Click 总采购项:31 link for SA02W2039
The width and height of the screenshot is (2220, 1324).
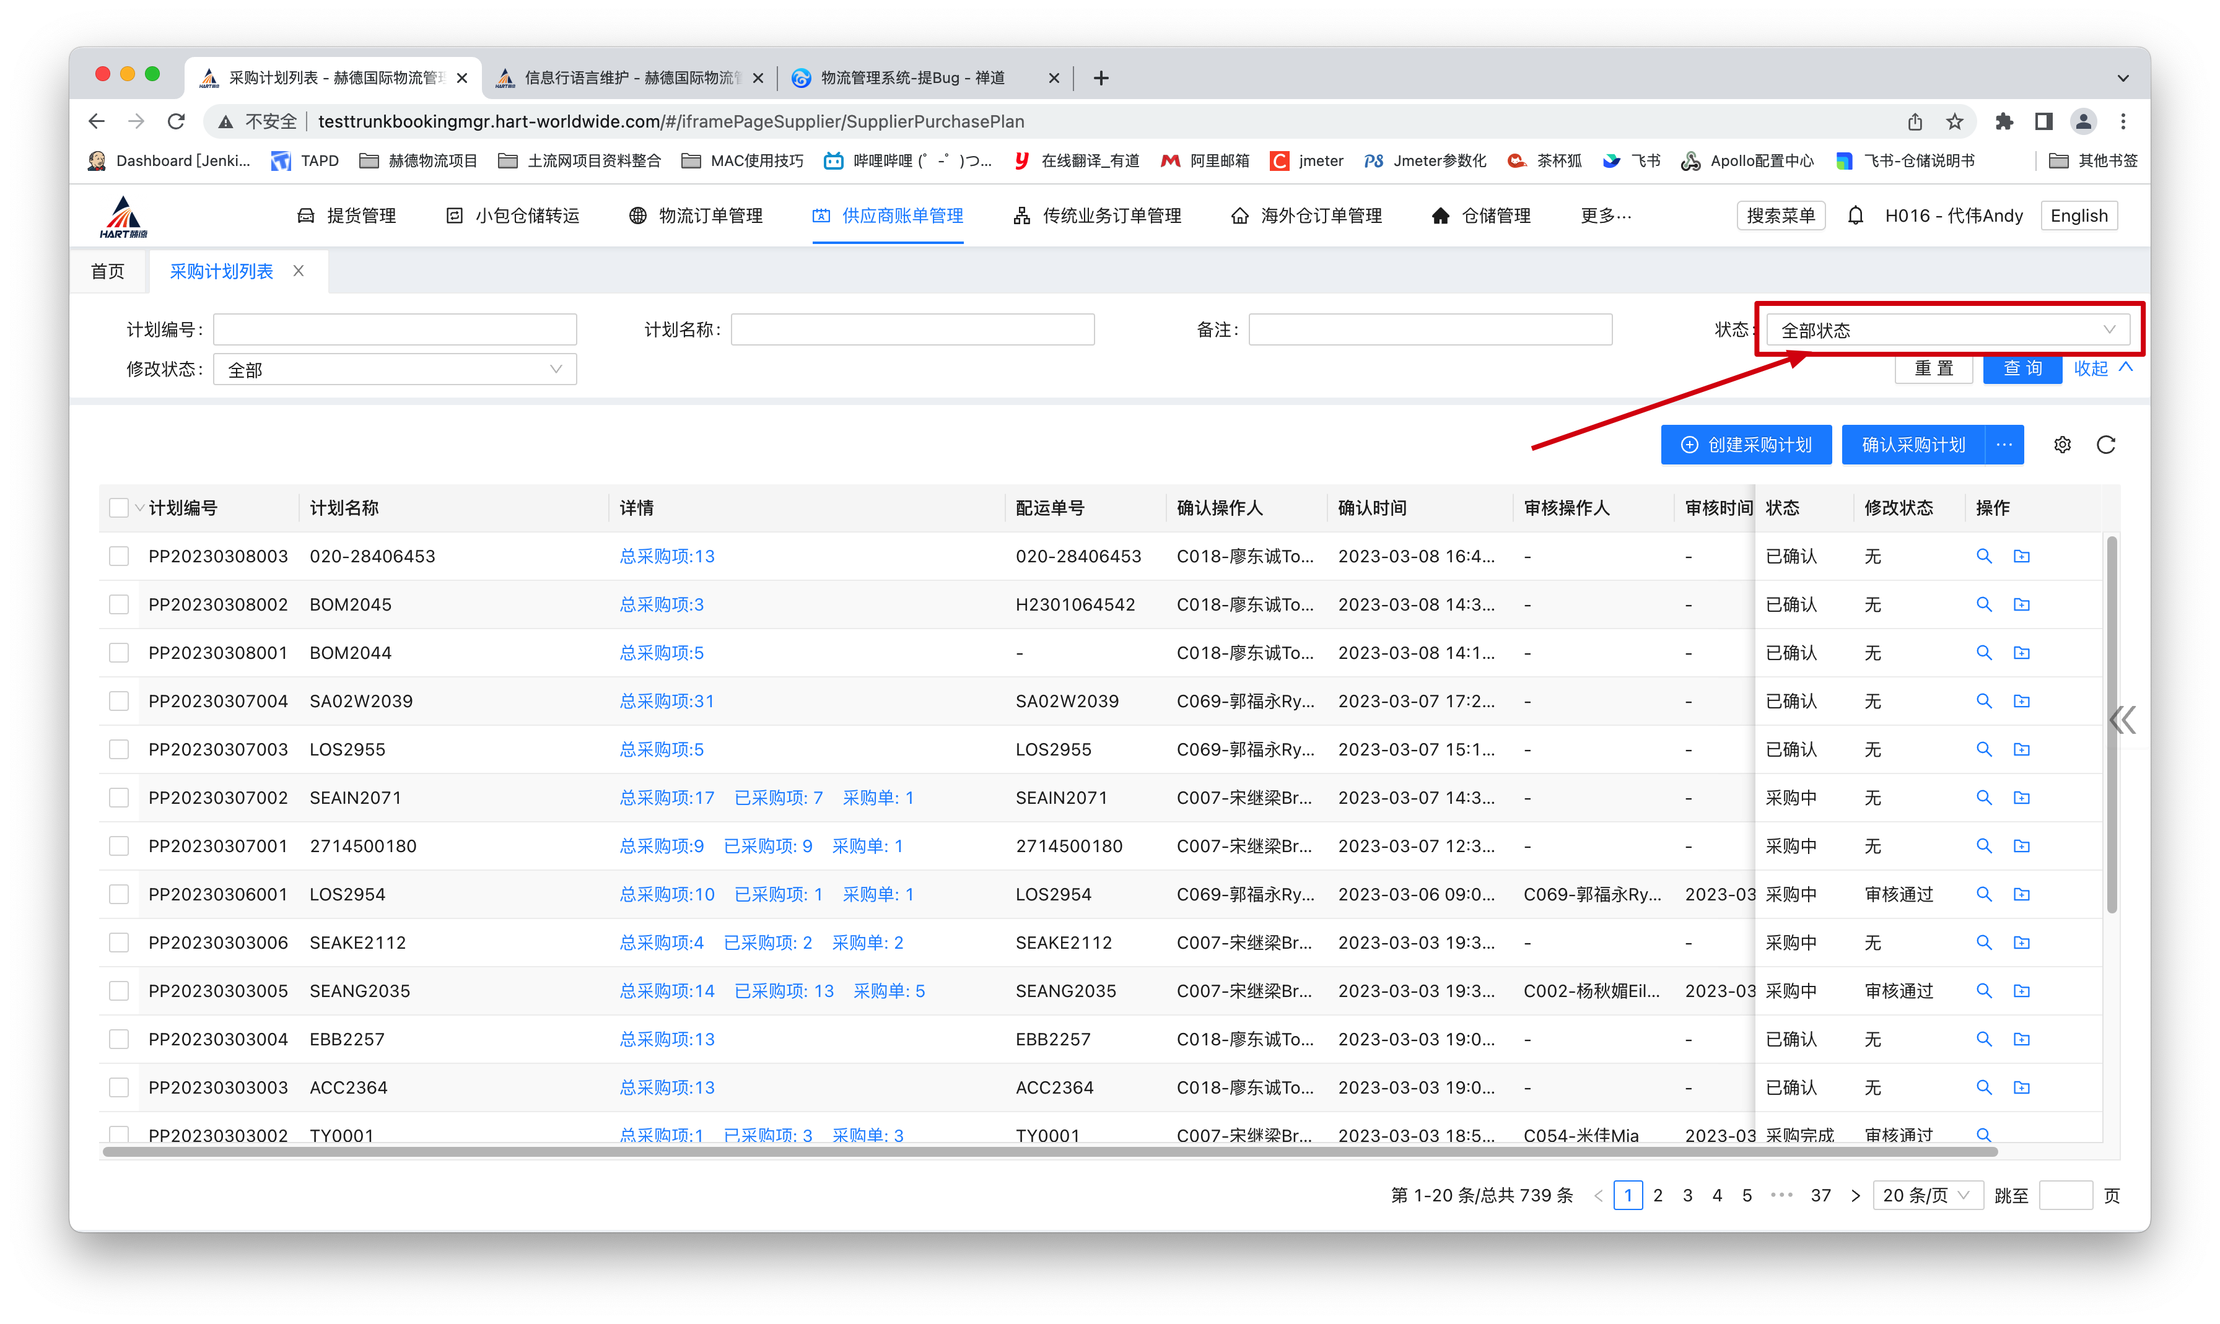666,701
